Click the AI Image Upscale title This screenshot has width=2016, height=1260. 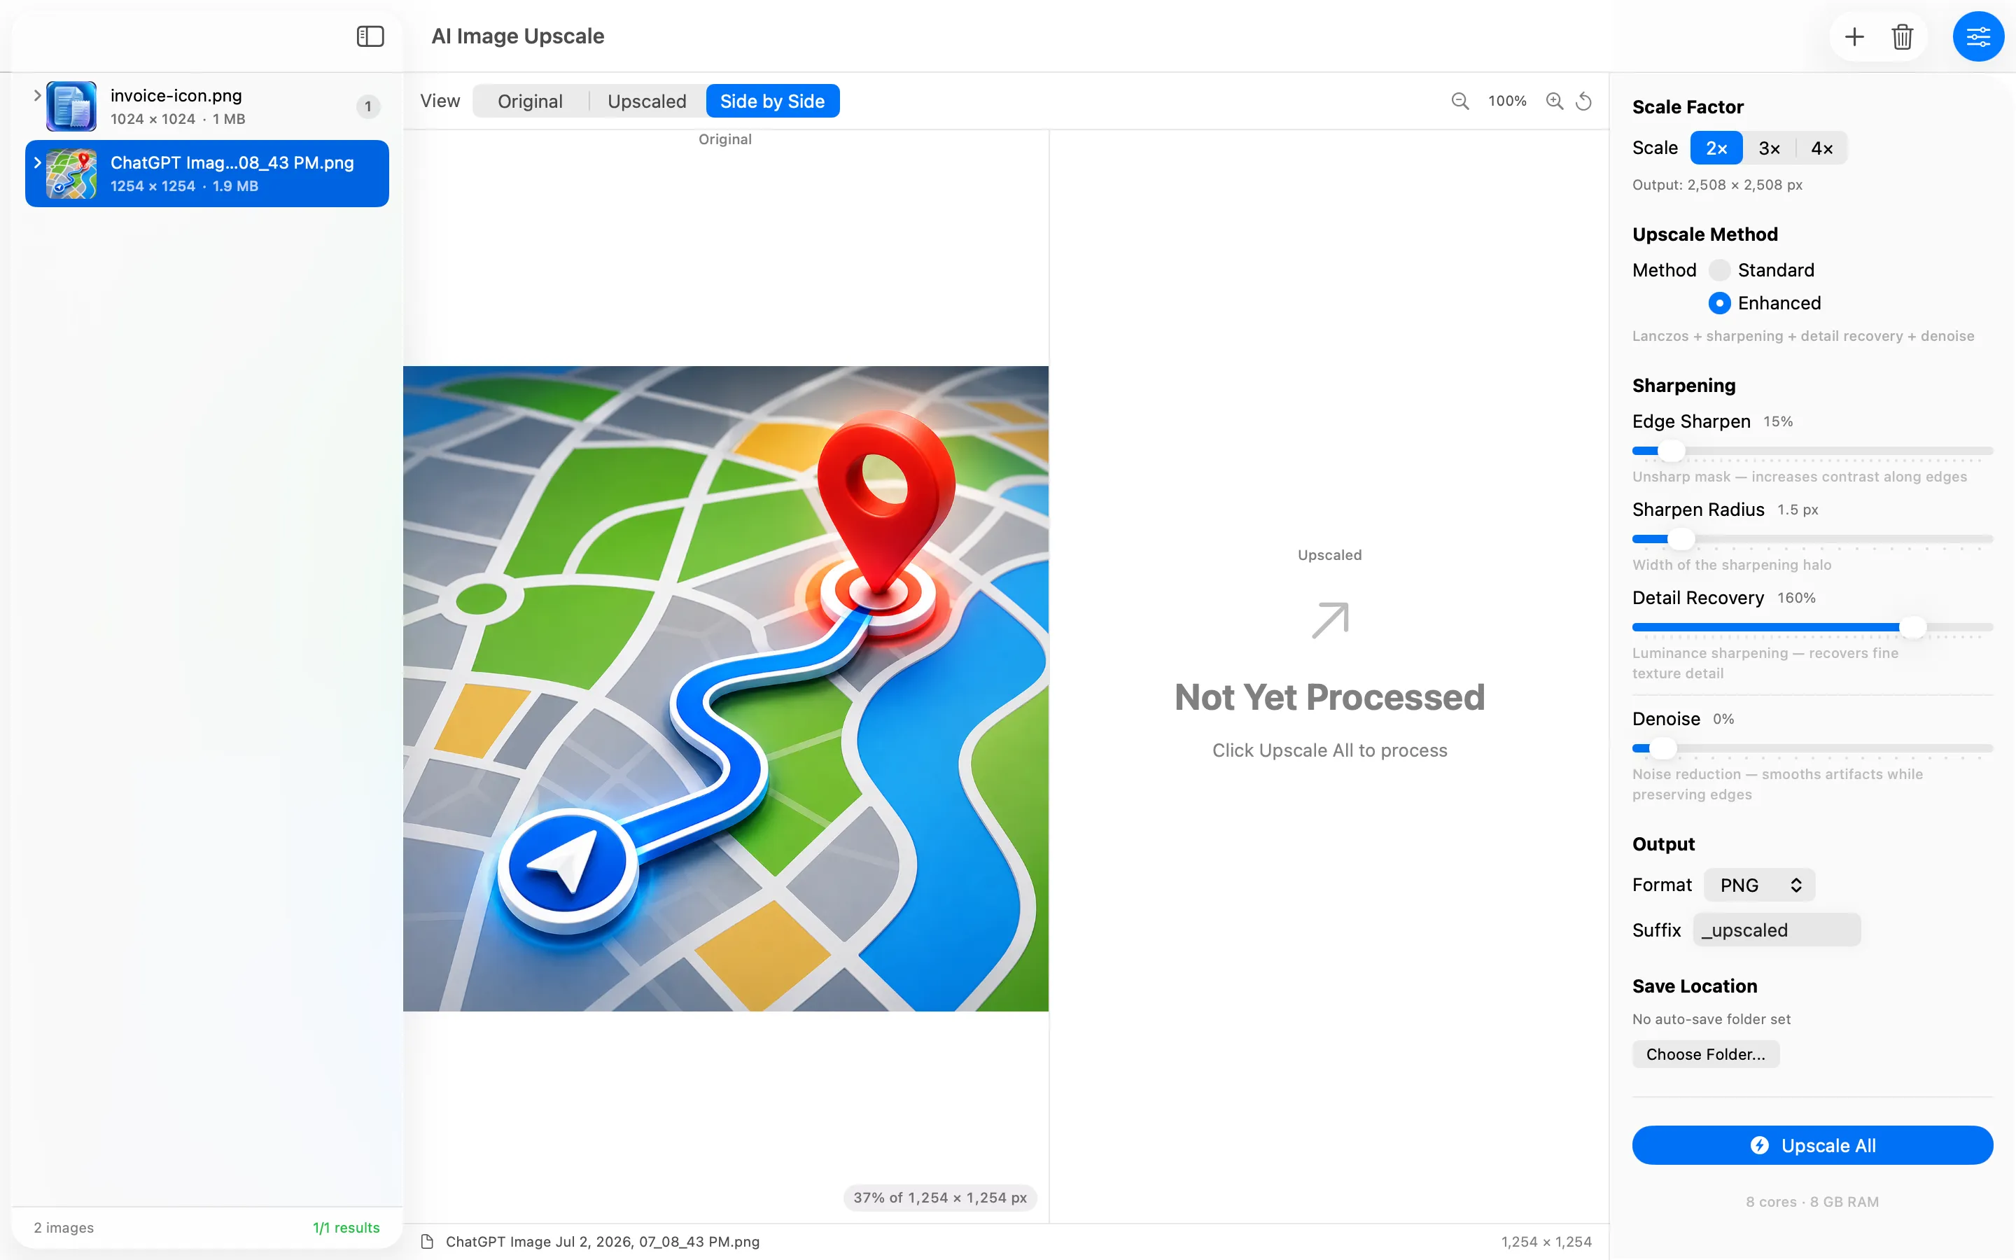517,36
